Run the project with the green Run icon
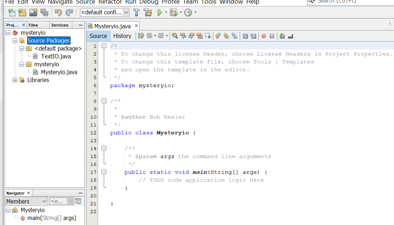This screenshot has width=394, height=225. (x=159, y=12)
